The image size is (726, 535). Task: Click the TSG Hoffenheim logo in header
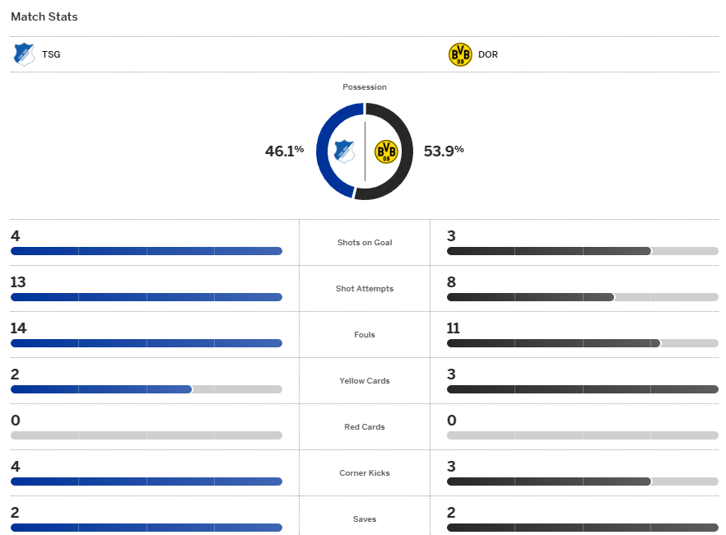tap(24, 54)
